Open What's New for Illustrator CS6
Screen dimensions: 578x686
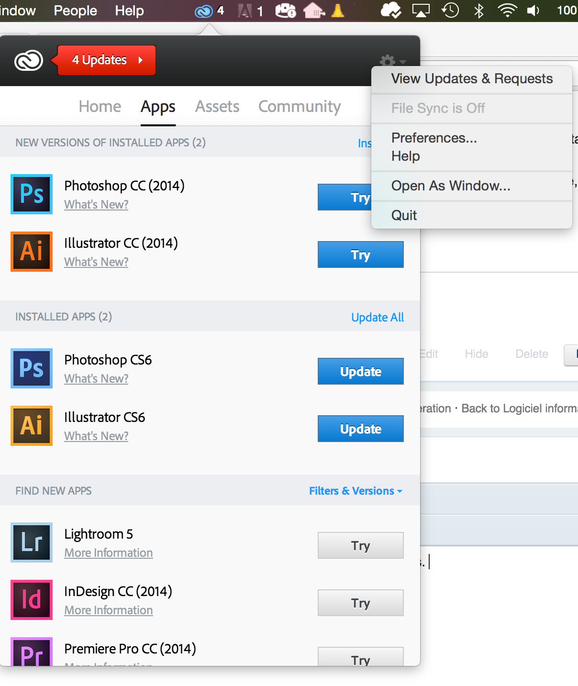[x=96, y=436]
